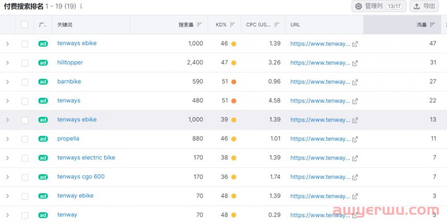This screenshot has height=223, width=447.
Task: Open external link icon for barnbike URL
Action: pyautogui.click(x=355, y=82)
